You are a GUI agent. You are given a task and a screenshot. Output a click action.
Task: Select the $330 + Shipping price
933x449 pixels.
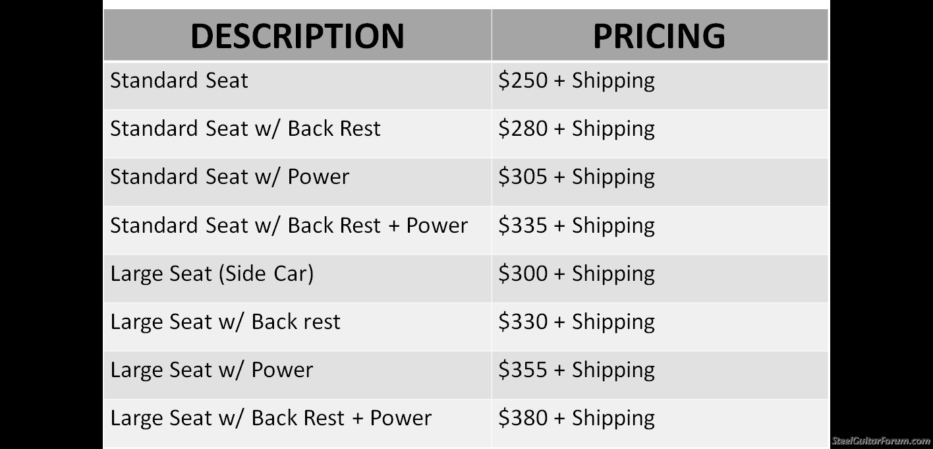click(x=577, y=322)
